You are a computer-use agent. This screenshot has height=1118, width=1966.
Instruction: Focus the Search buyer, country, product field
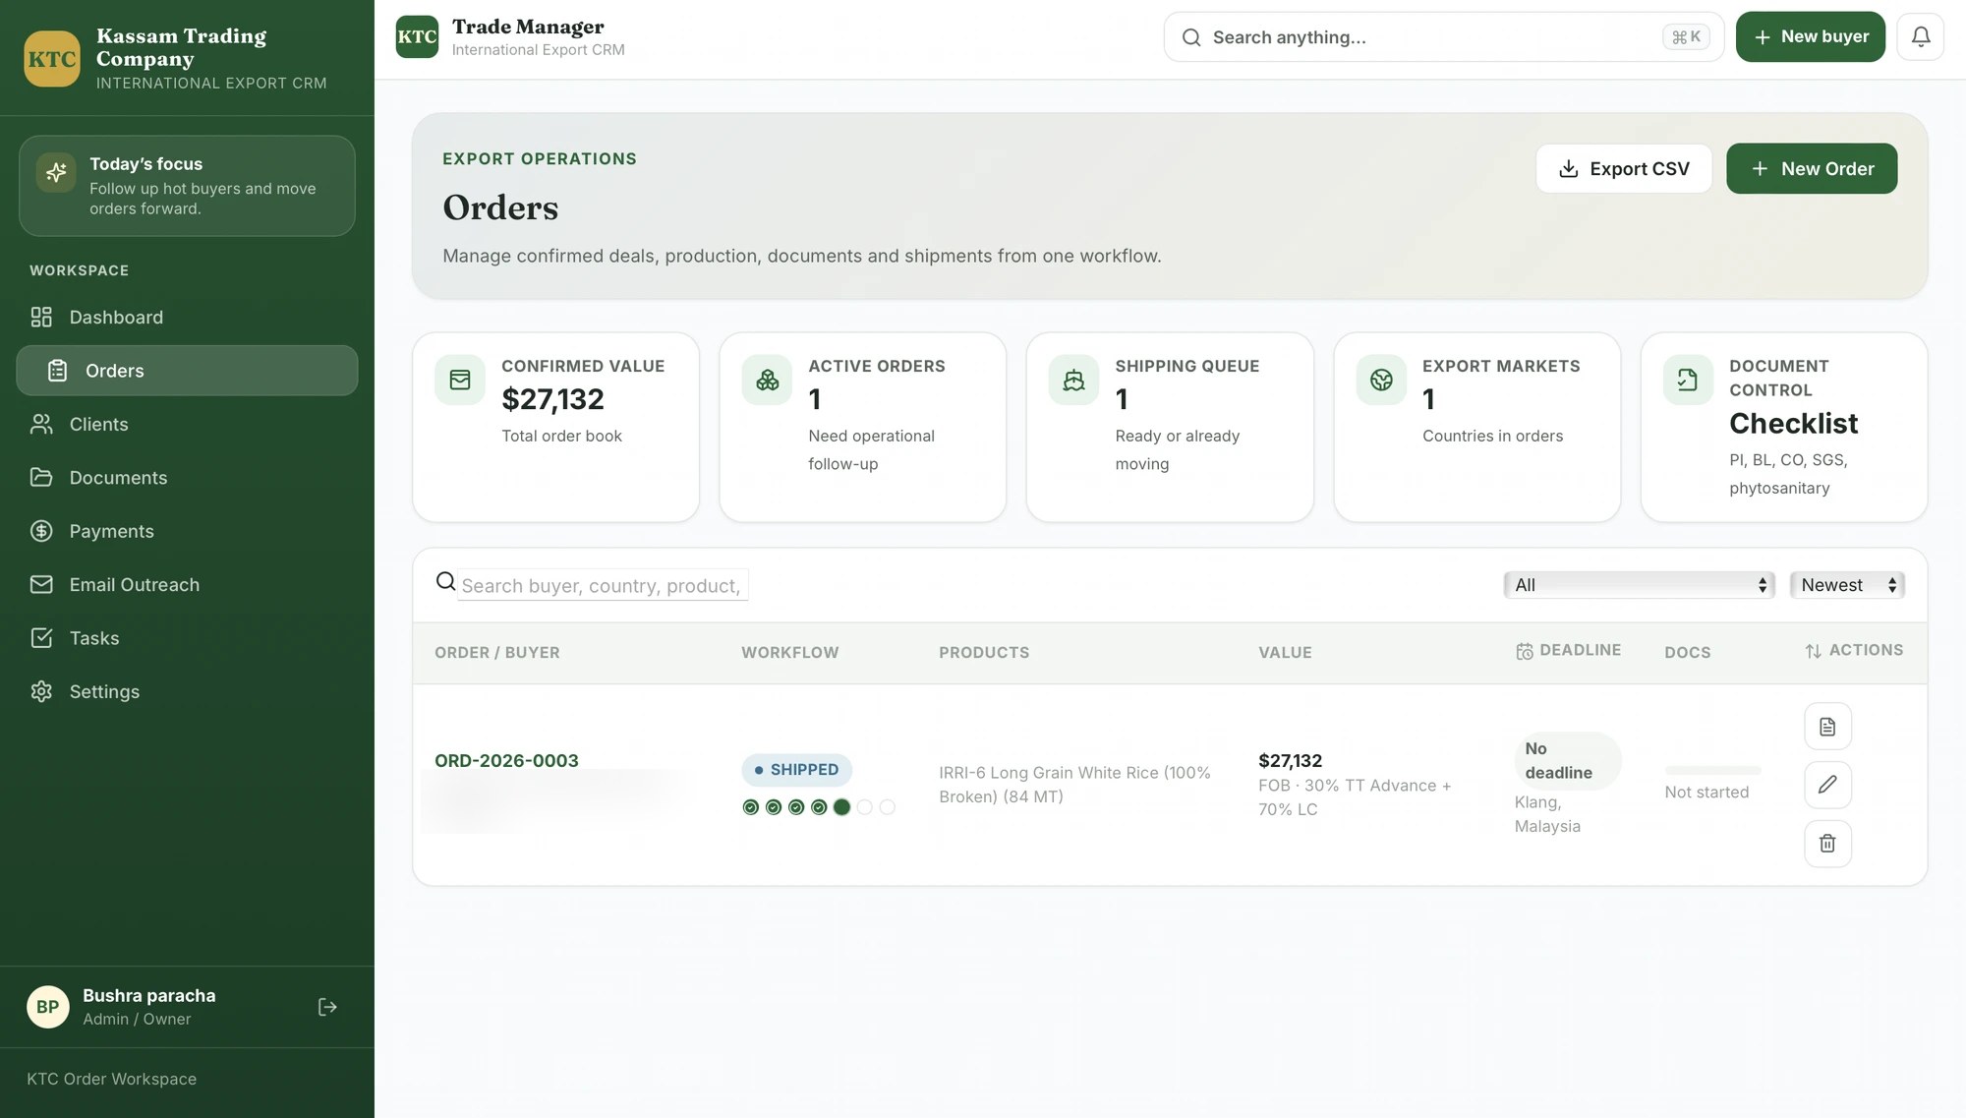coord(602,585)
